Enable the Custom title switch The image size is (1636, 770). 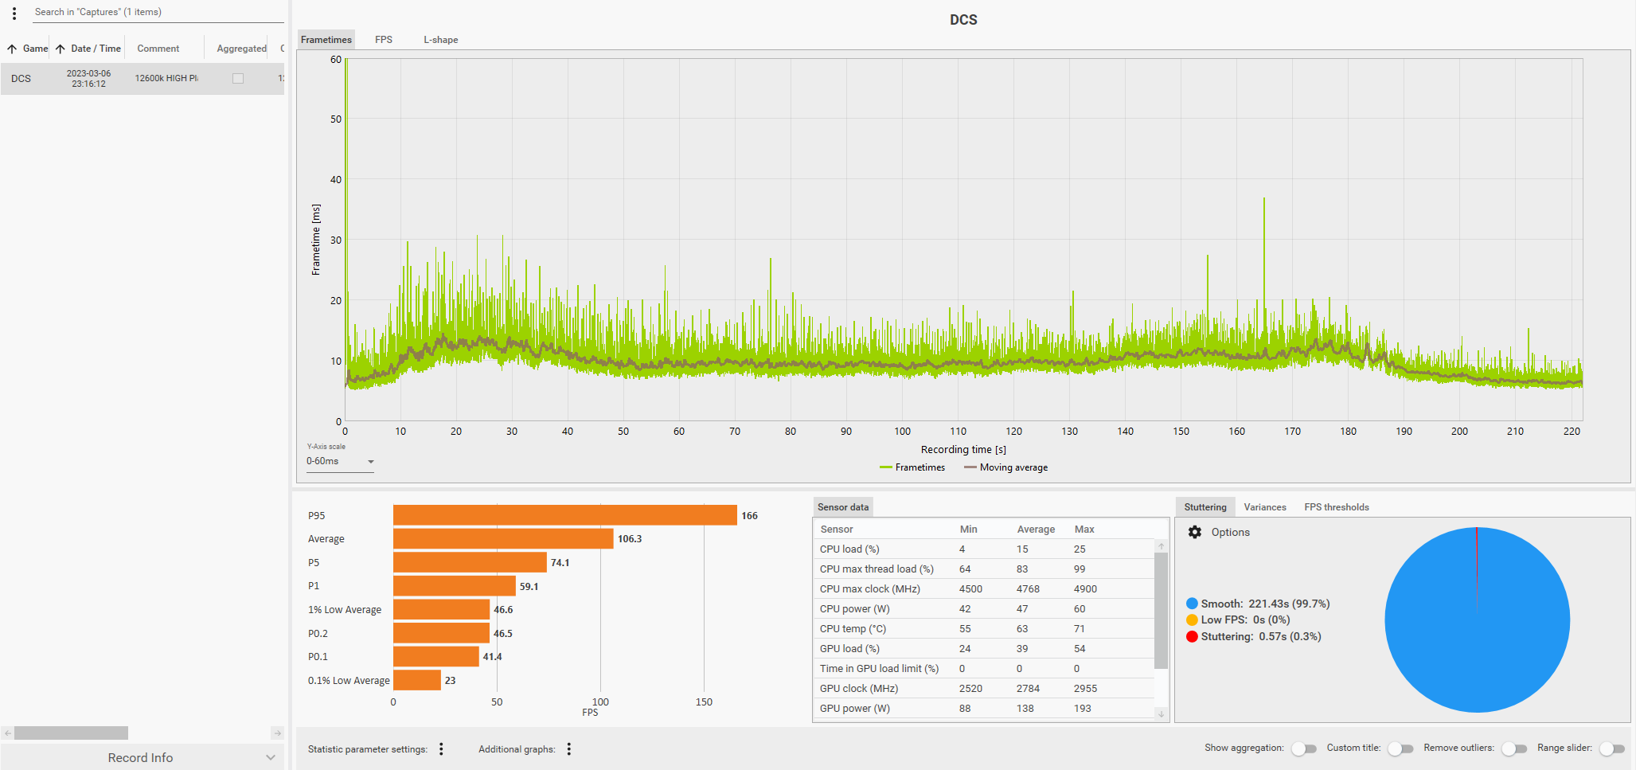[1400, 749]
